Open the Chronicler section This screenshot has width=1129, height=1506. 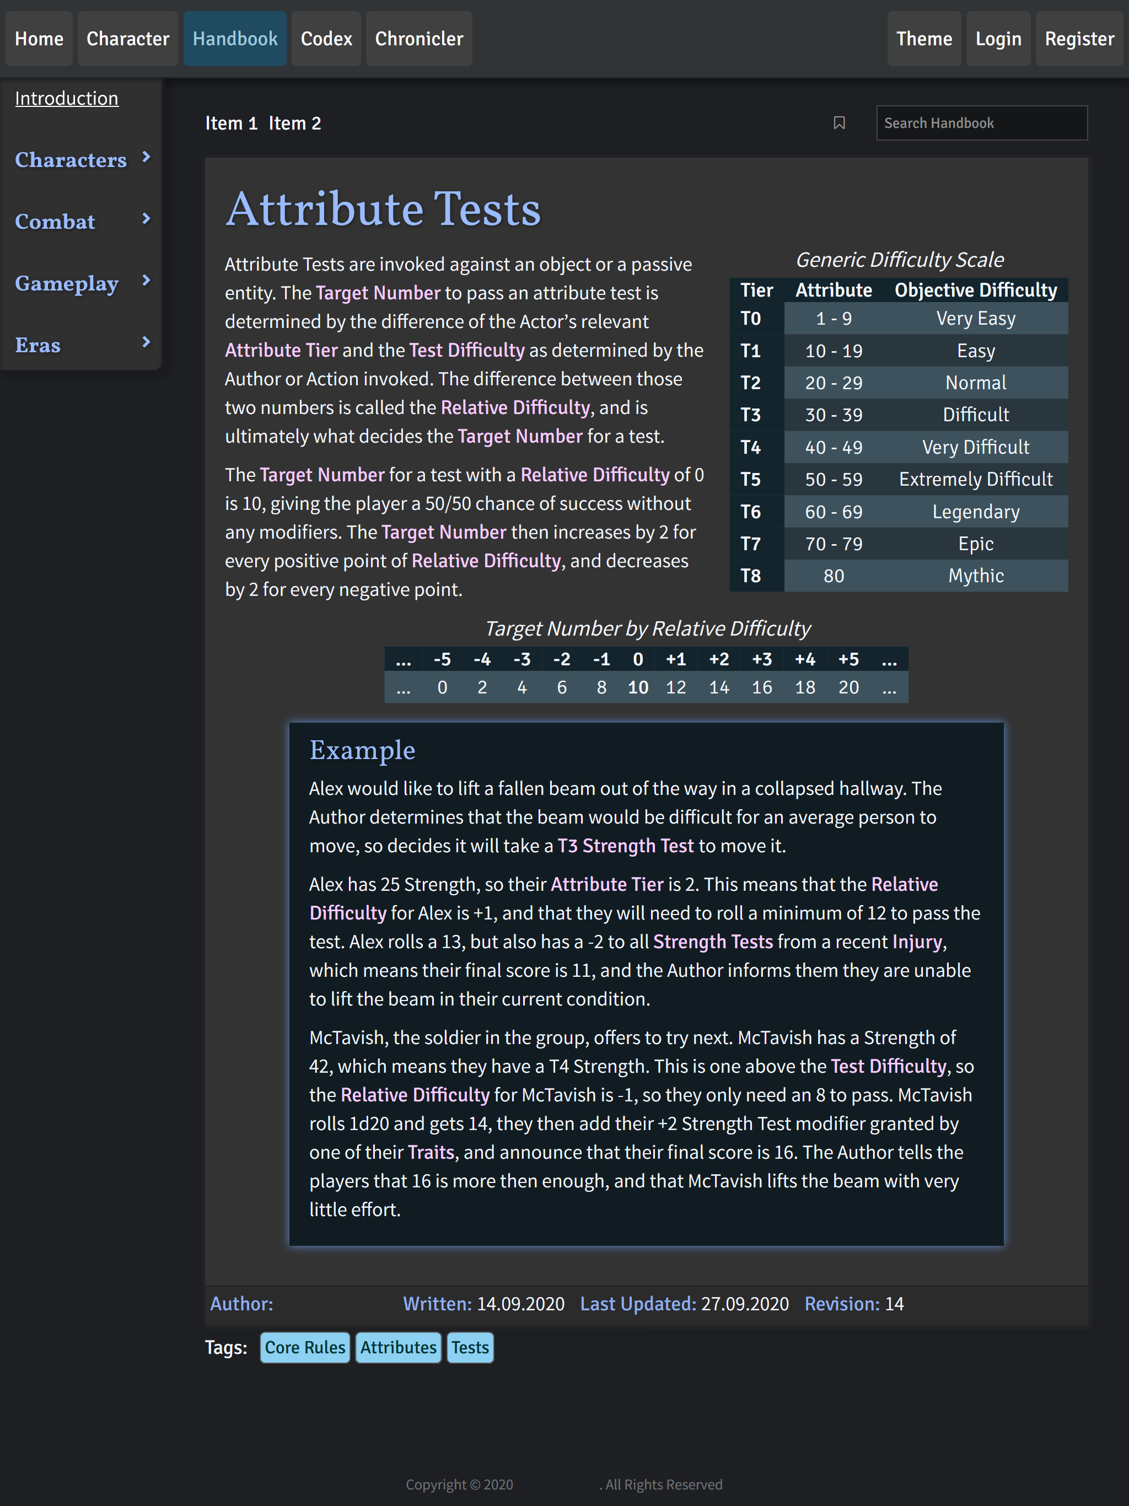[419, 39]
